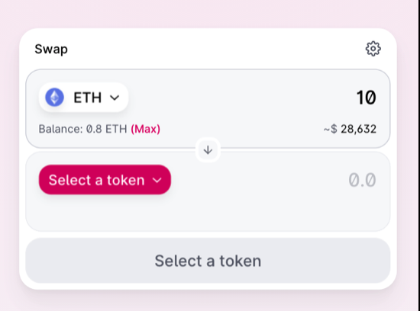Click the "Balance:" label

[61, 129]
